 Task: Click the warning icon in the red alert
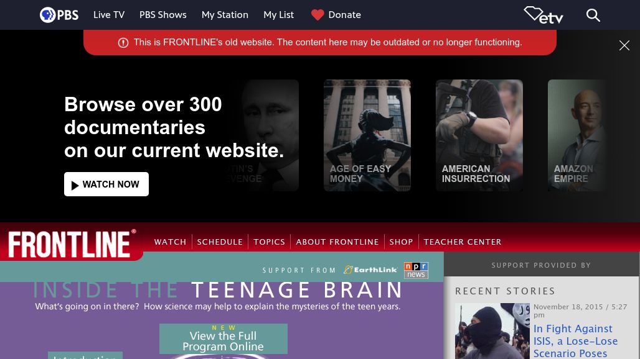[123, 43]
